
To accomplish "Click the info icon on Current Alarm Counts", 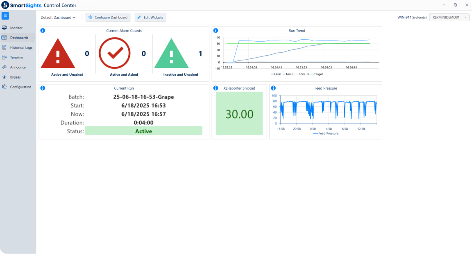I will pyautogui.click(x=43, y=30).
